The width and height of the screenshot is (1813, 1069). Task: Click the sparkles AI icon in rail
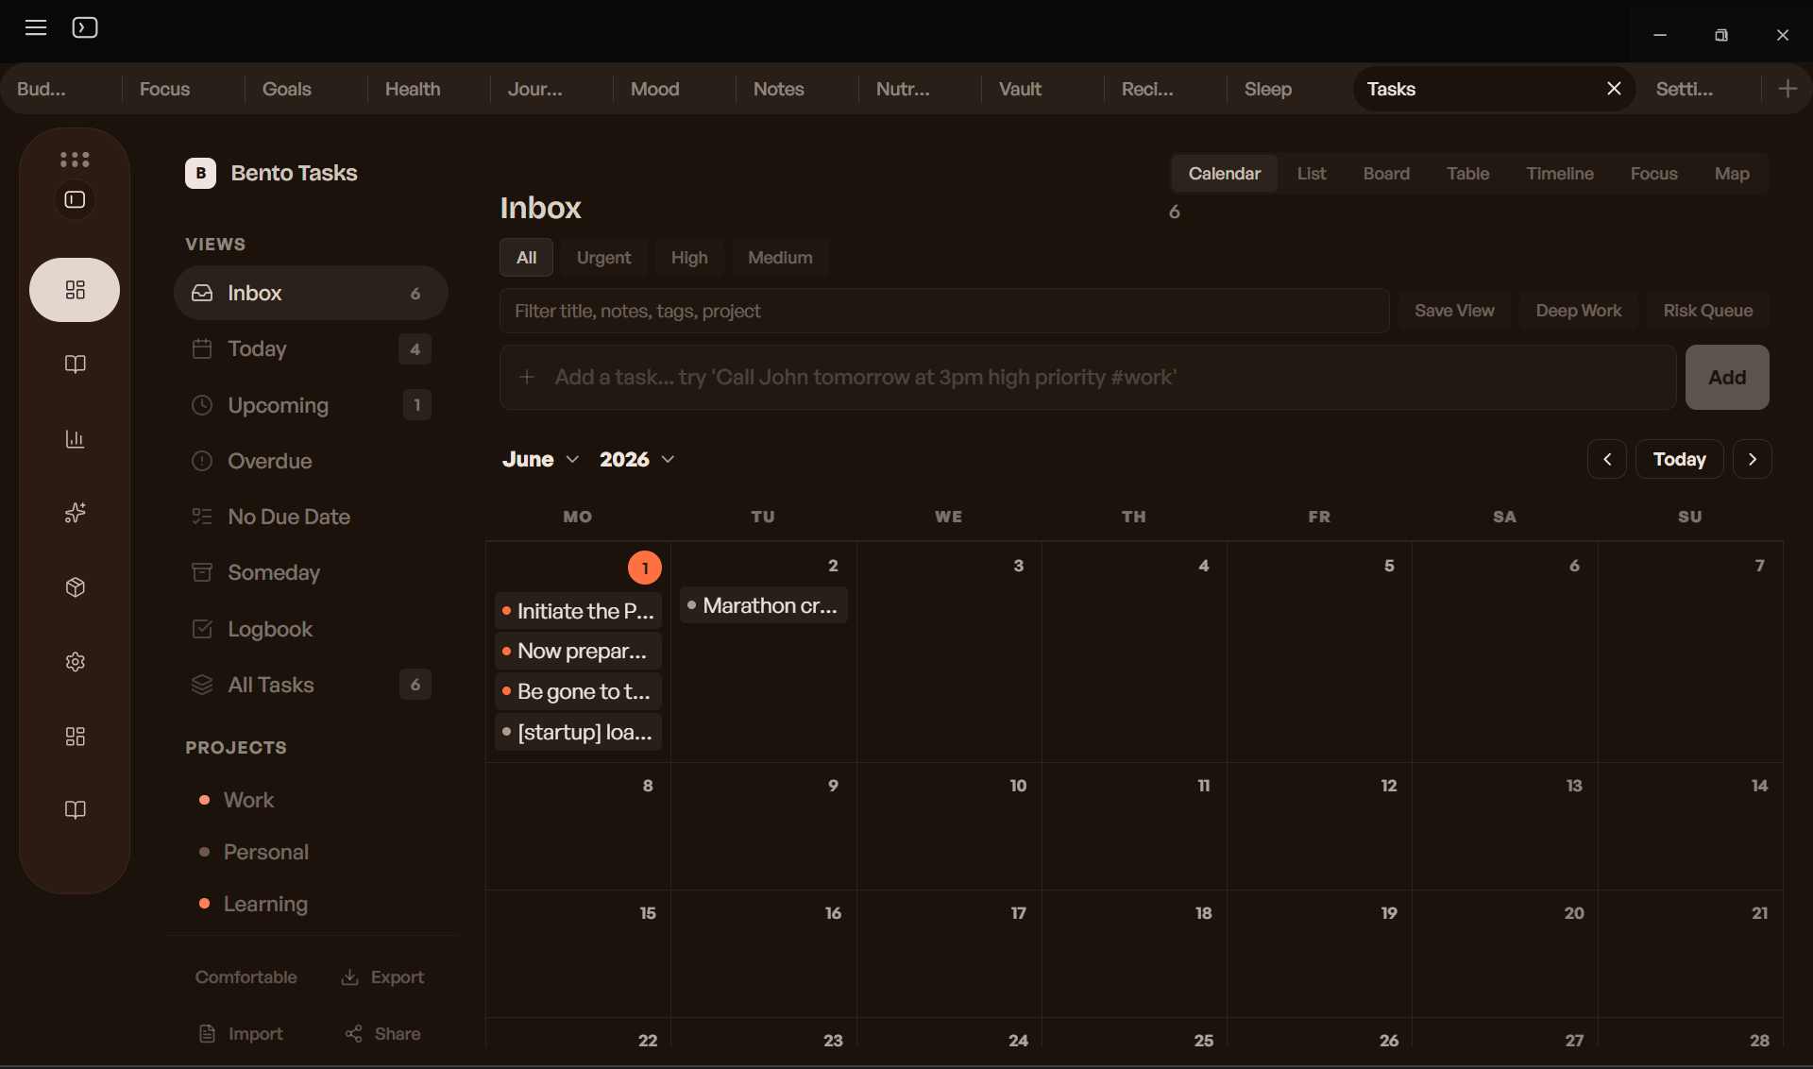75,513
